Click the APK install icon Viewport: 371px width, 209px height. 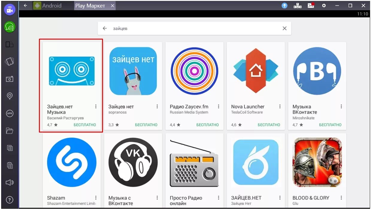(10, 113)
